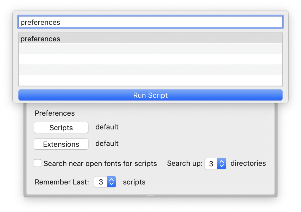Click the empty third row in results list
The width and height of the screenshot is (301, 212).
tap(150, 59)
